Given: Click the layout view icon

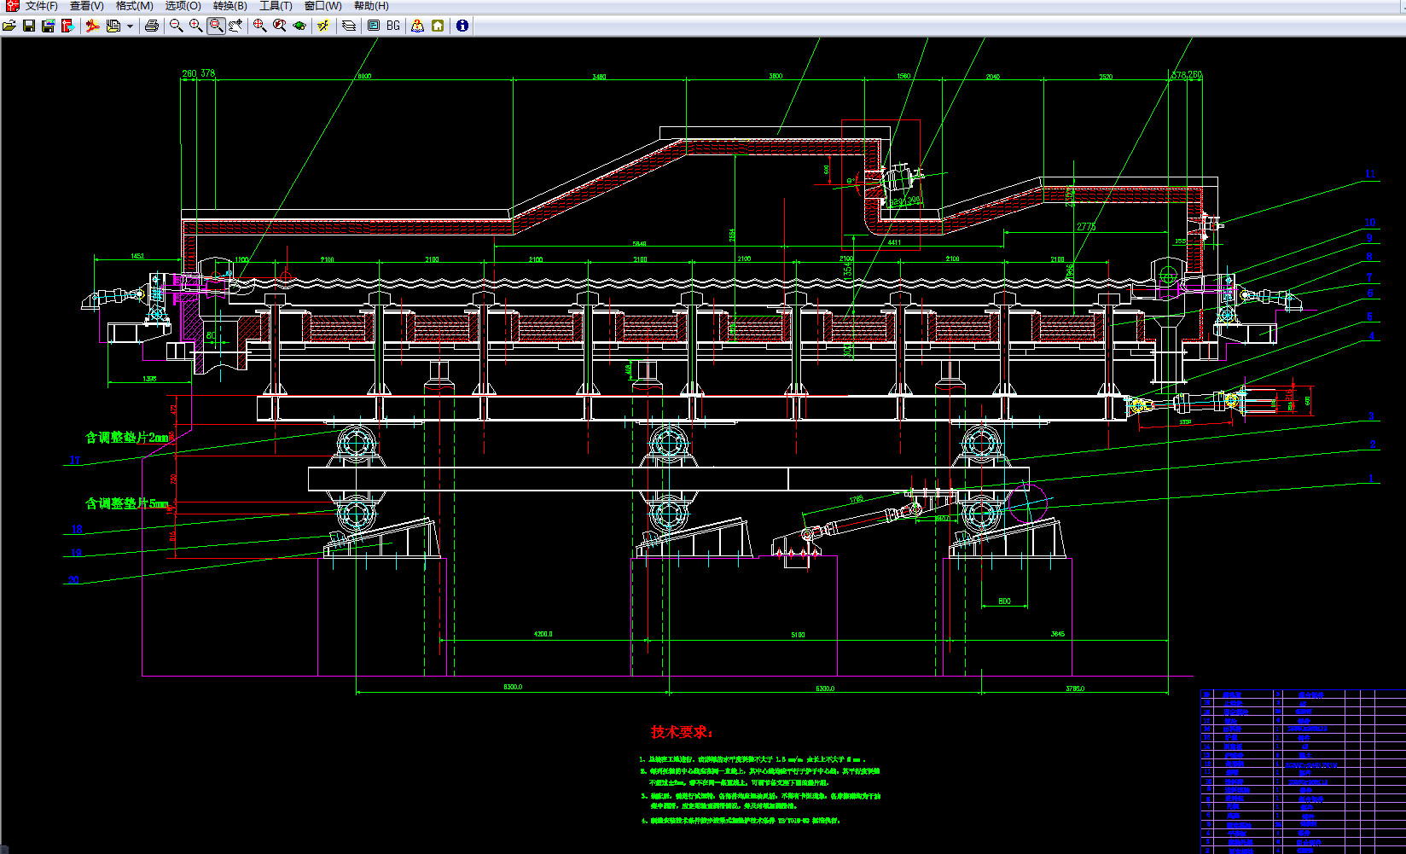Looking at the screenshot, I should pos(374,26).
